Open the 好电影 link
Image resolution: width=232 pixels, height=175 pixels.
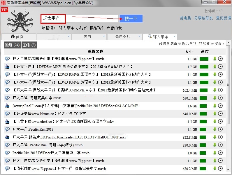pyautogui.click(x=186, y=18)
